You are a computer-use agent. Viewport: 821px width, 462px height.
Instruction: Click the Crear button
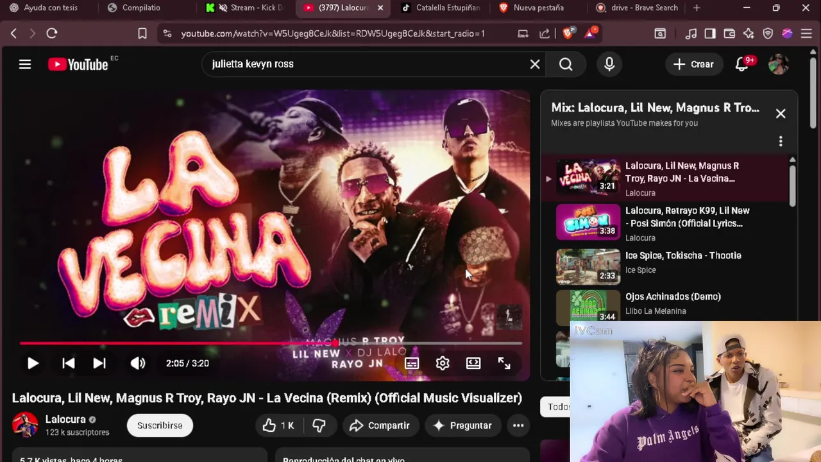(x=693, y=64)
